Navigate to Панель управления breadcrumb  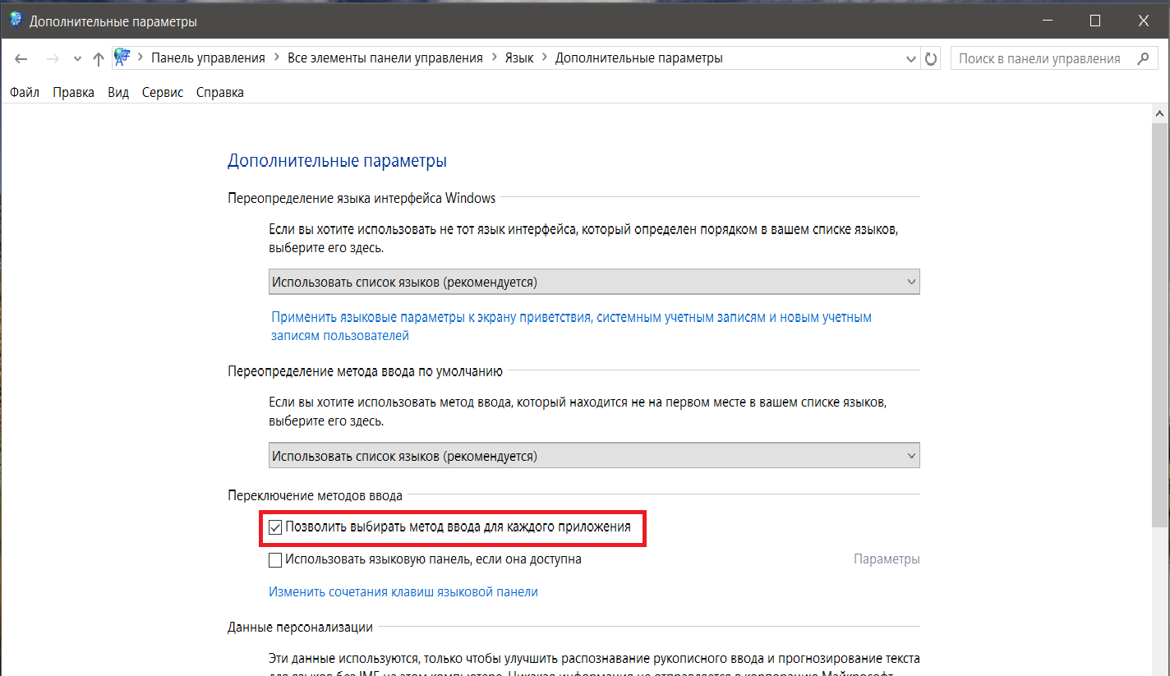[x=208, y=58]
